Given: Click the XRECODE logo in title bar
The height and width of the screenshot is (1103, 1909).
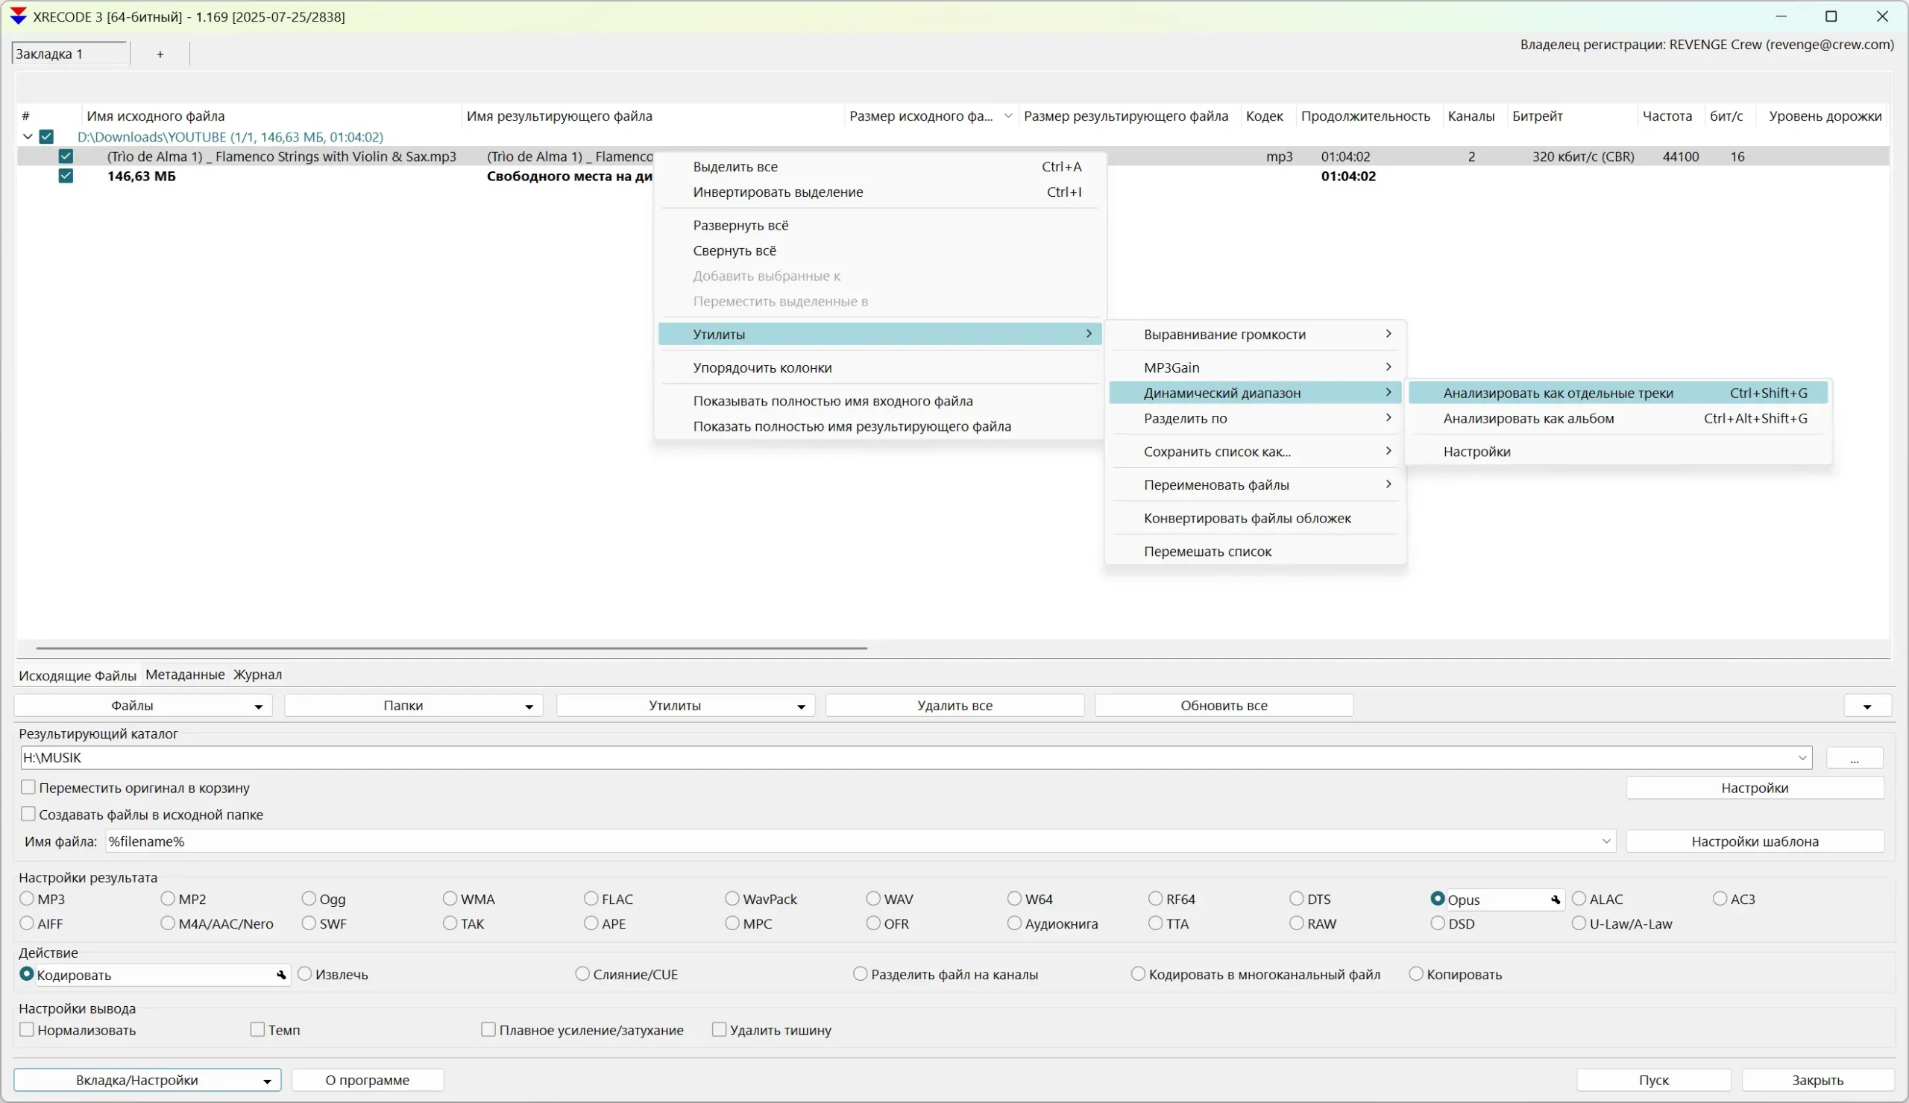Looking at the screenshot, I should (x=18, y=16).
